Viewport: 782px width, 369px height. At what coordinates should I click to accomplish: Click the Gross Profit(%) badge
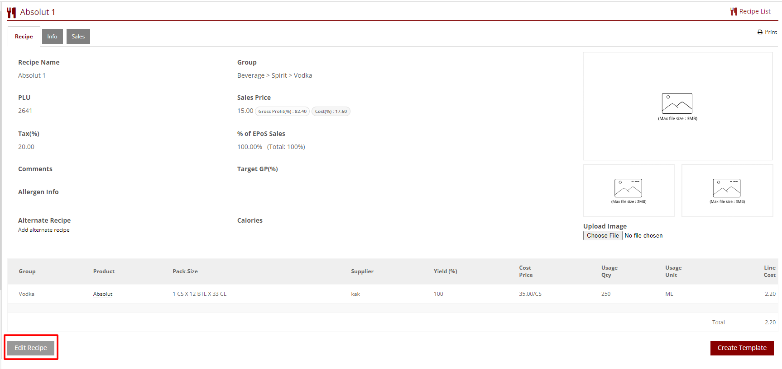click(x=282, y=112)
